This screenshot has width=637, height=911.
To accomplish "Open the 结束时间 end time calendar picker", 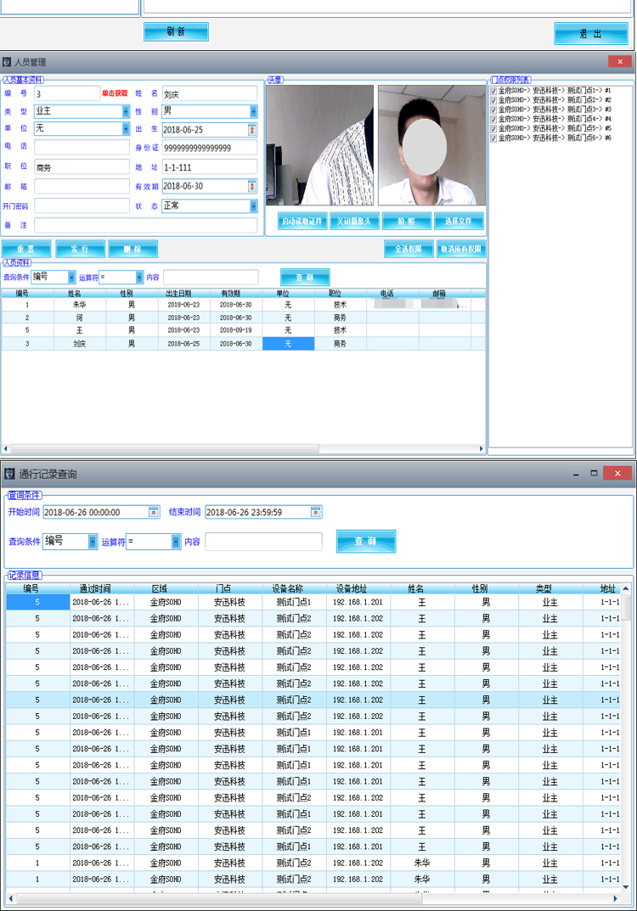I will point(316,512).
